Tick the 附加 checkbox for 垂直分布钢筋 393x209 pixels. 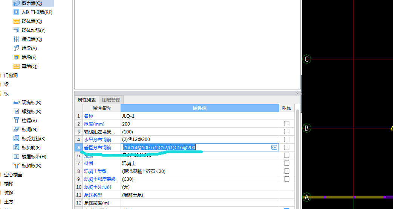tap(286, 147)
